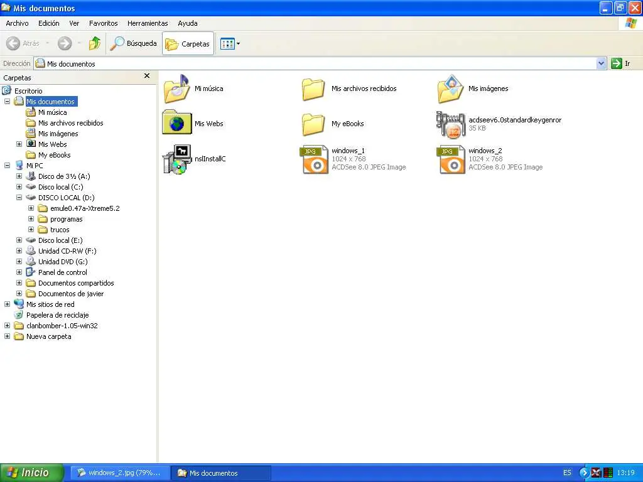Expand hidden system tray icons arrow
The height and width of the screenshot is (482, 643).
pyautogui.click(x=583, y=473)
